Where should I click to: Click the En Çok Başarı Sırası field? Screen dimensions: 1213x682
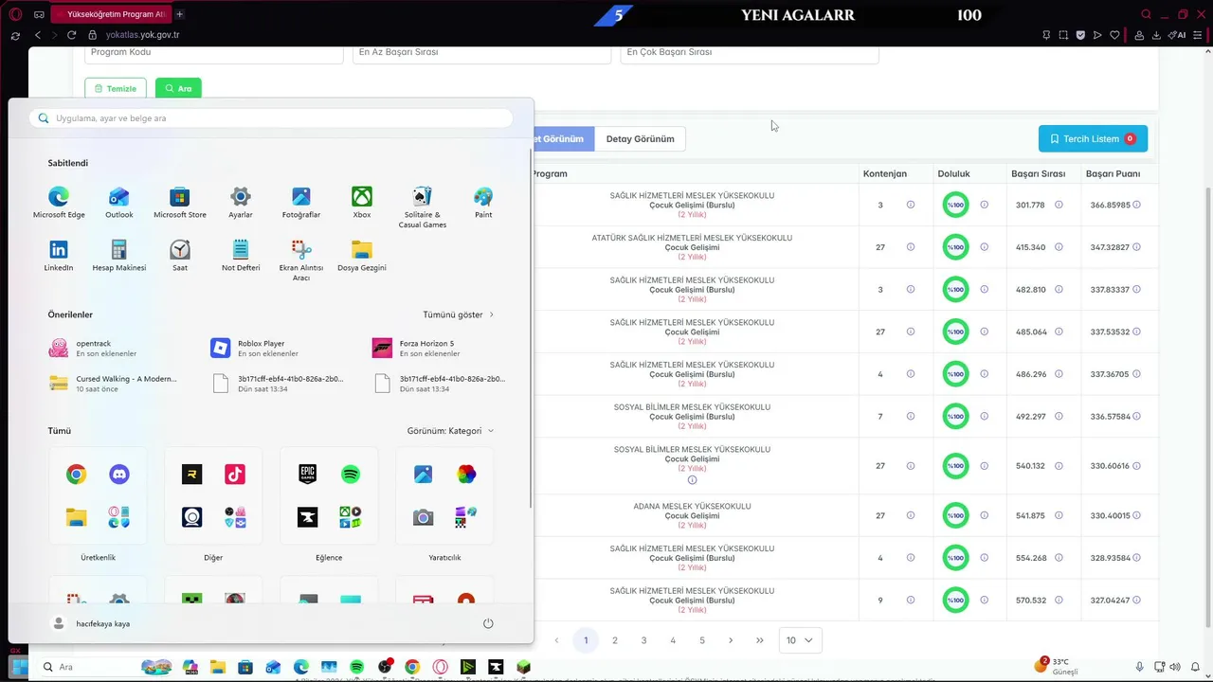[750, 53]
